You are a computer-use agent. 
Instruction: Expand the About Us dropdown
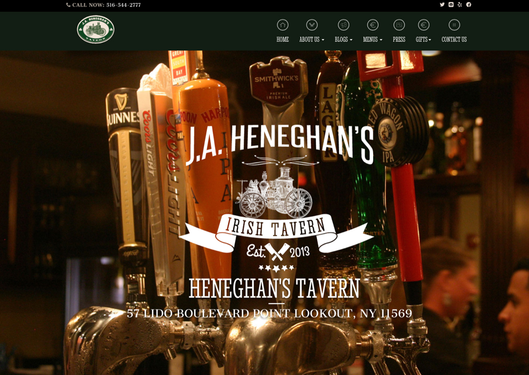(x=311, y=40)
